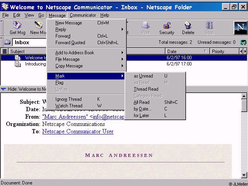Viewport: 248px width, 186px height.
Task: Click the message pane scroll down arrow
Action: 244,175
